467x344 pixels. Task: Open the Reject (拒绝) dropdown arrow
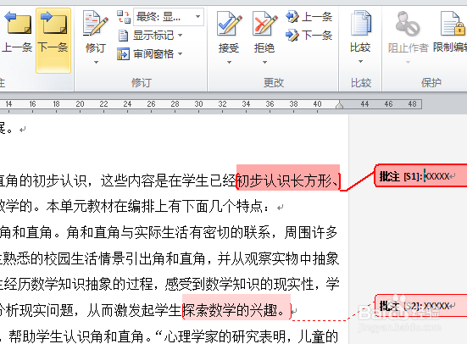click(264, 62)
